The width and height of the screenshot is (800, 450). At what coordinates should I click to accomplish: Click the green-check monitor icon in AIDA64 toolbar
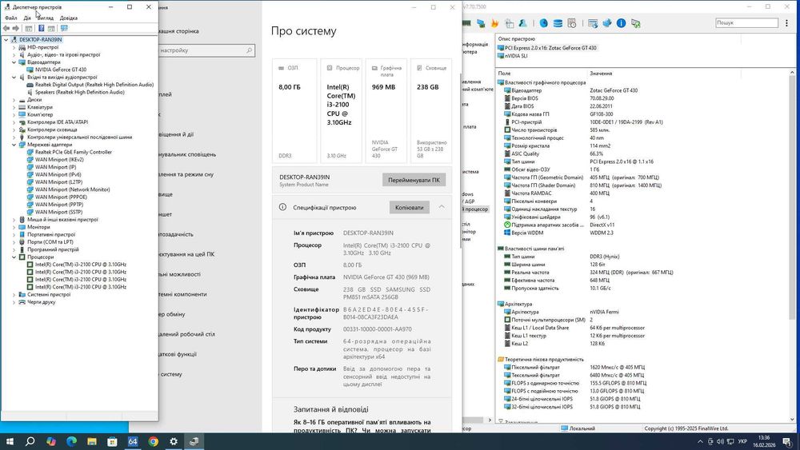pyautogui.click(x=635, y=23)
